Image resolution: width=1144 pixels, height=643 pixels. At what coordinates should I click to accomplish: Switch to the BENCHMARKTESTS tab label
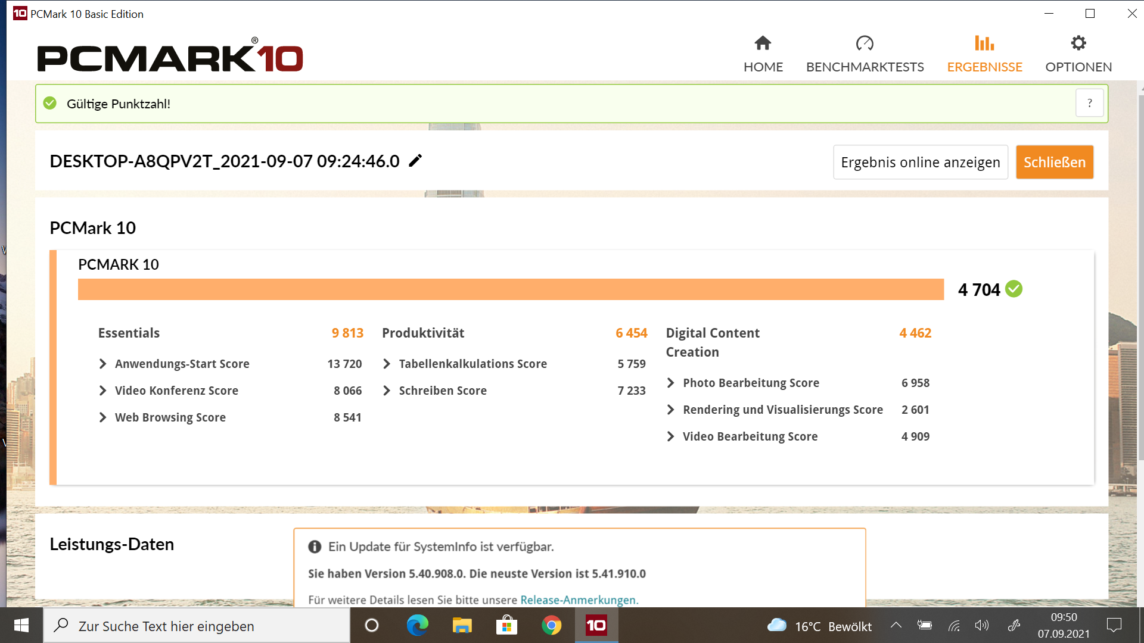pyautogui.click(x=865, y=67)
